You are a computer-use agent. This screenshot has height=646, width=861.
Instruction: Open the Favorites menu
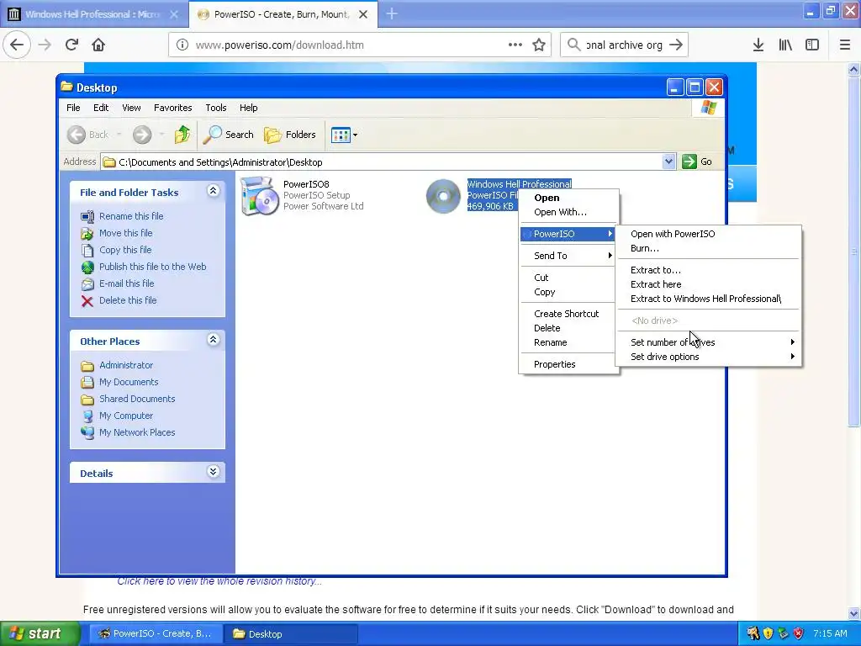click(173, 108)
